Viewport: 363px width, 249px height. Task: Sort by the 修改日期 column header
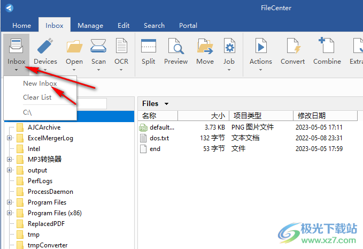pyautogui.click(x=325, y=116)
